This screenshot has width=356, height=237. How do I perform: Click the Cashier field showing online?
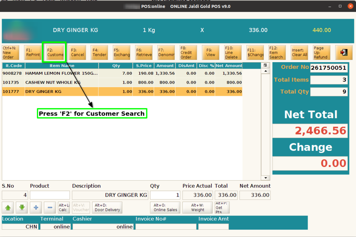(x=103, y=227)
